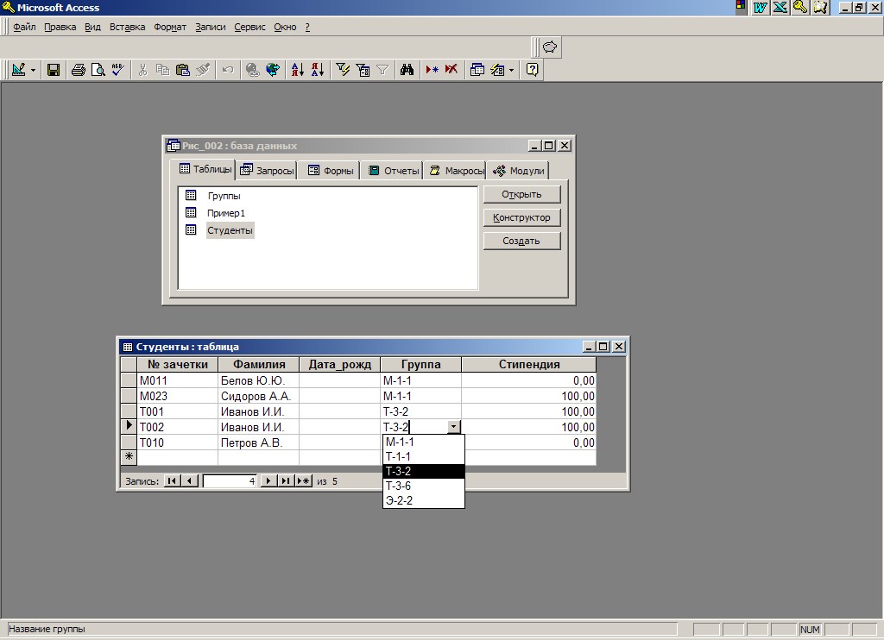
Task: Click the Filter by Selection icon
Action: (x=343, y=70)
